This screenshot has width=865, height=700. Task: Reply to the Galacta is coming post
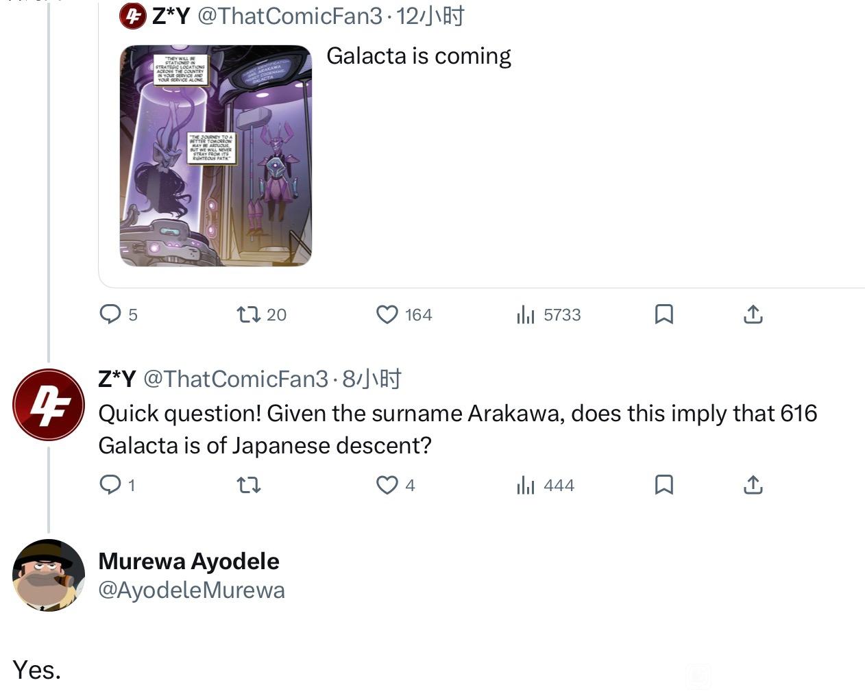(110, 314)
